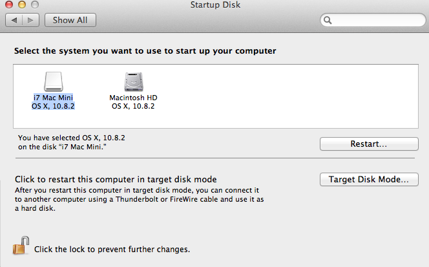Click the magnifying glass in search box
The image size is (429, 267).
click(x=328, y=20)
